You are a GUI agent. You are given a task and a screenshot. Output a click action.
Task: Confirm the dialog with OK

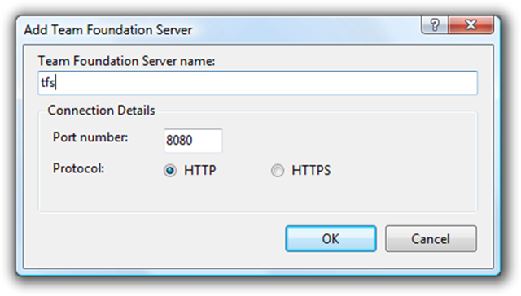click(331, 238)
